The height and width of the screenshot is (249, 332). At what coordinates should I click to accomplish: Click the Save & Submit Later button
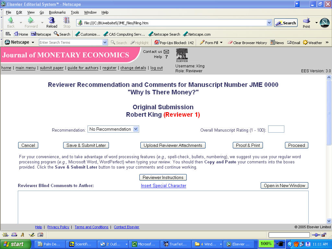(86, 145)
